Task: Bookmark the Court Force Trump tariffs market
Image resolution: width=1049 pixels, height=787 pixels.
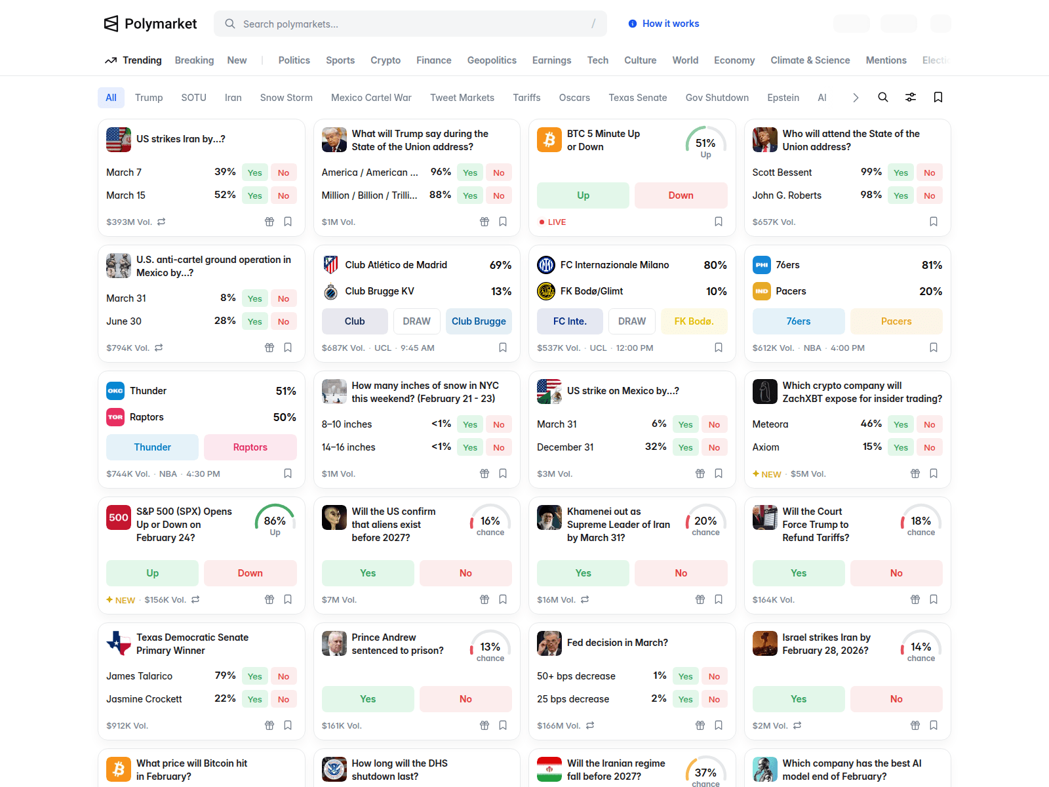Action: click(934, 599)
